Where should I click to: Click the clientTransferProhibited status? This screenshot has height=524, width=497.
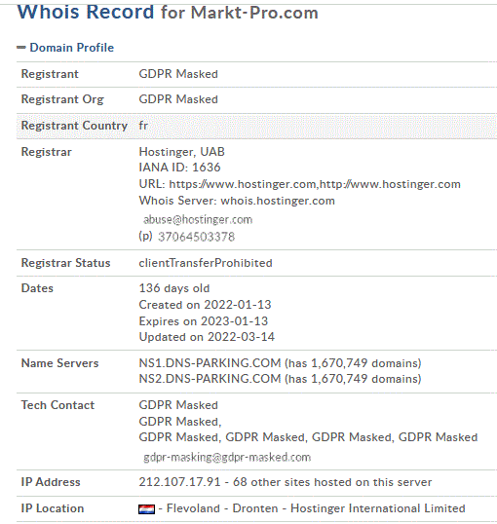206,263
